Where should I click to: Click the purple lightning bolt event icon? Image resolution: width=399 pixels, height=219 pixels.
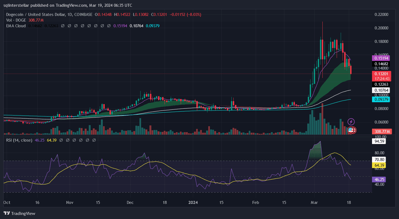coord(351,122)
